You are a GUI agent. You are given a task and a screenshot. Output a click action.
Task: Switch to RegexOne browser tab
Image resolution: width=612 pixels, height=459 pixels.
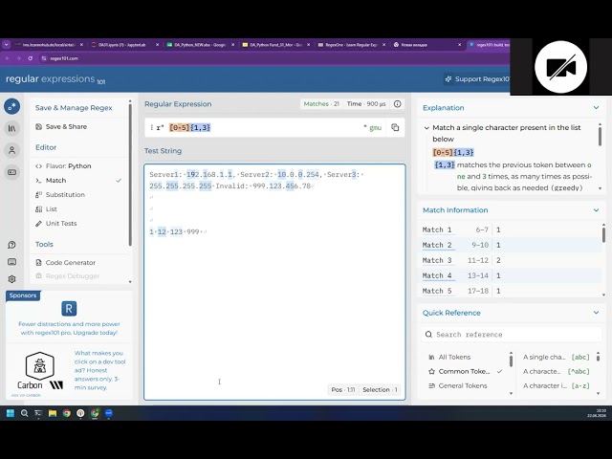350,45
